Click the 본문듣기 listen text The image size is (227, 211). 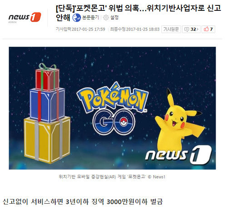(90, 18)
